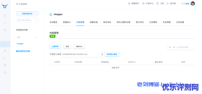Viewport: 202px width, 94px height.
Task: Open the otdevk9u9.bkt.clouddn.com domain dropdown
Action: tap(82, 54)
